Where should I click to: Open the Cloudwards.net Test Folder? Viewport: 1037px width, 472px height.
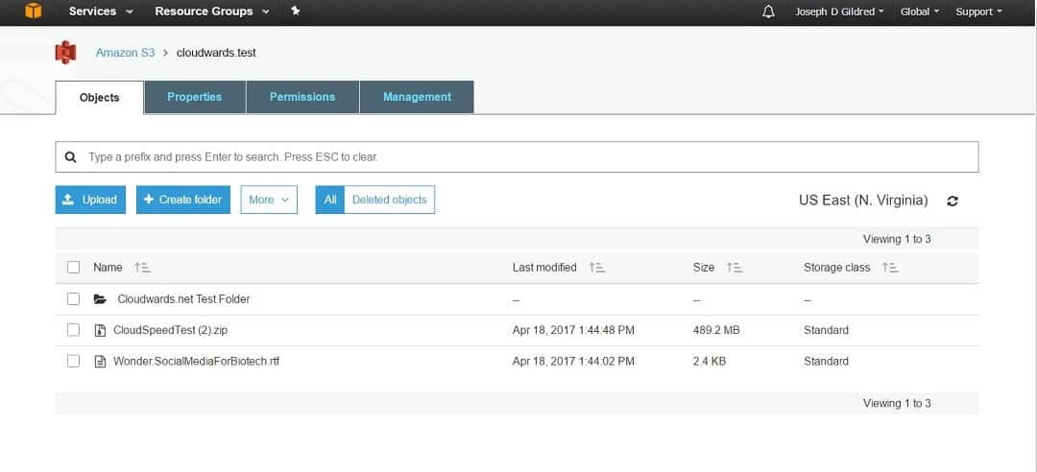pos(183,298)
